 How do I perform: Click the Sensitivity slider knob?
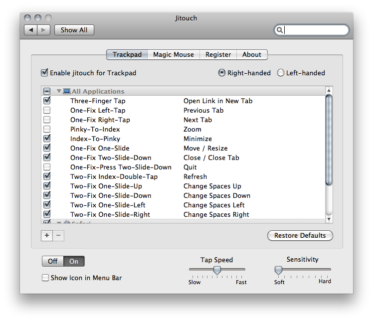tap(278, 270)
